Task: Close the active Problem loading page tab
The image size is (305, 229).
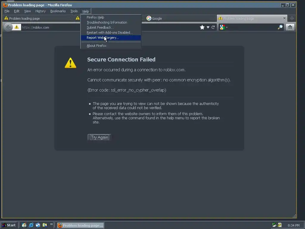Action: pyautogui.click(x=284, y=18)
